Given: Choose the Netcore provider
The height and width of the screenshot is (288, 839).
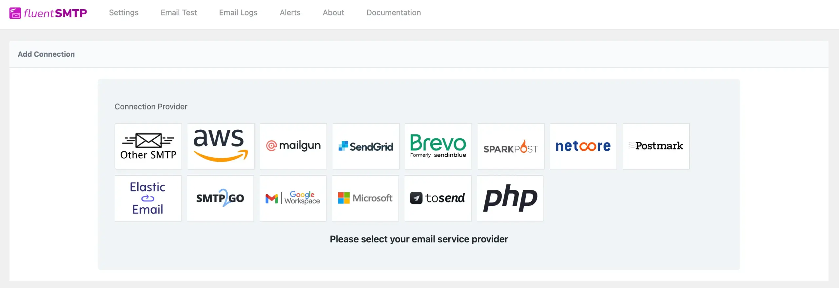Looking at the screenshot, I should tap(583, 146).
